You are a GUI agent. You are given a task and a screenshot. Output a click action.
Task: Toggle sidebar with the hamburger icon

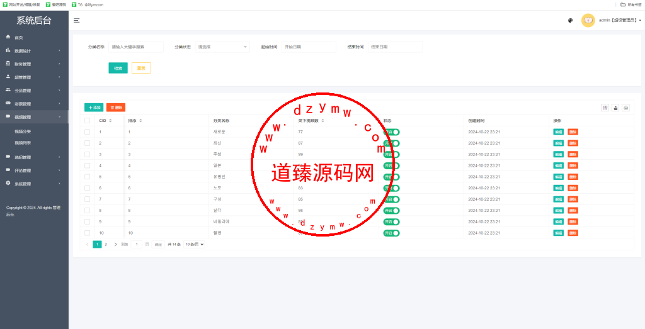[x=76, y=20]
